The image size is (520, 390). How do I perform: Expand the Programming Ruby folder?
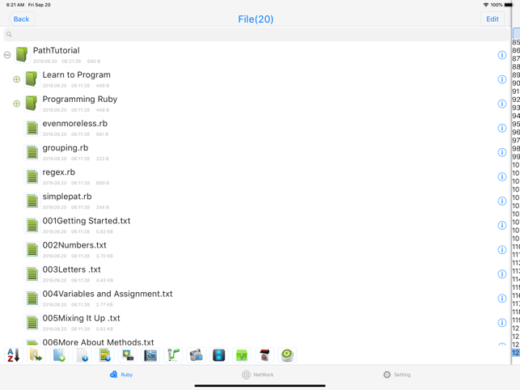(x=17, y=104)
